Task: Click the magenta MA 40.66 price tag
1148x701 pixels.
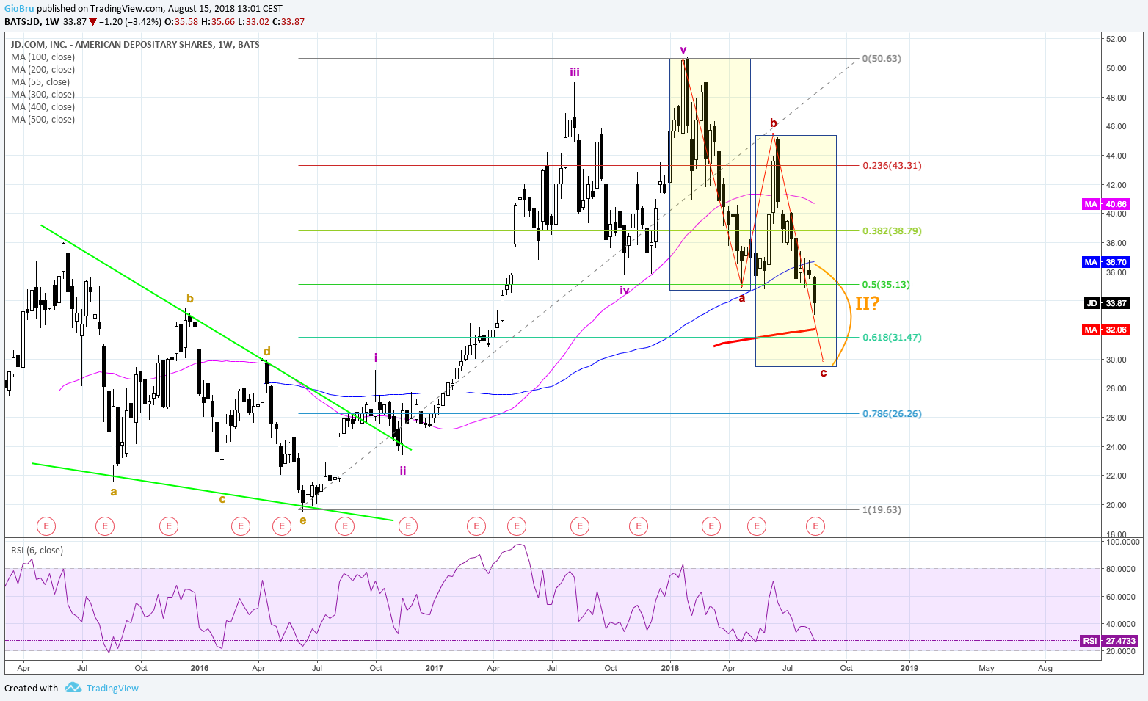Action: point(1106,204)
